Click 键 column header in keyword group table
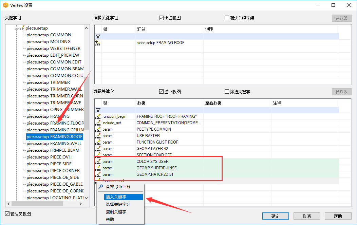The height and width of the screenshot is (225, 357). [x=118, y=30]
